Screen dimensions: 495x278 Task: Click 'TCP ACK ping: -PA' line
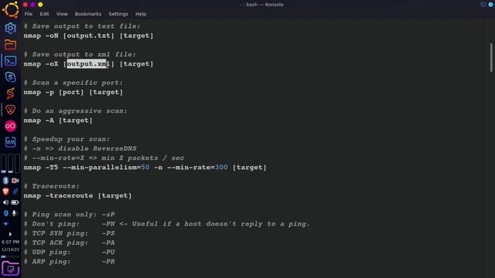[69, 242]
